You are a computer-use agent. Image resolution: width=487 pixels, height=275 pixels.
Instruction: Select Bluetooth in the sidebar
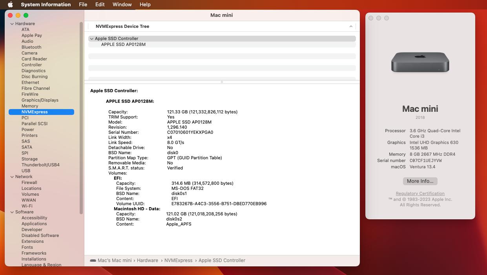click(x=31, y=47)
